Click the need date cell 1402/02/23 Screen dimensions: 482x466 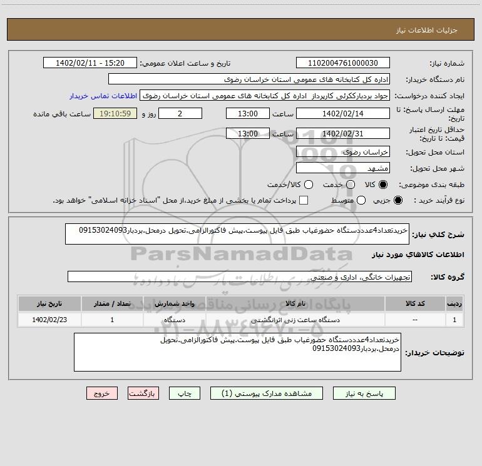(49, 320)
